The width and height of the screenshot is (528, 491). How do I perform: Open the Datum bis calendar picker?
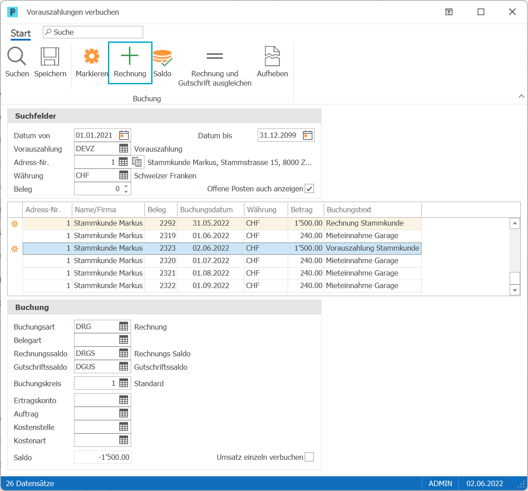pos(307,136)
